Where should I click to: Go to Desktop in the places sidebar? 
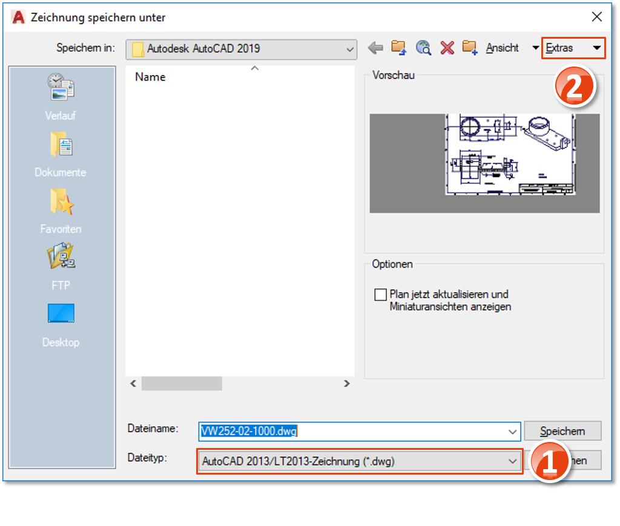click(x=61, y=325)
